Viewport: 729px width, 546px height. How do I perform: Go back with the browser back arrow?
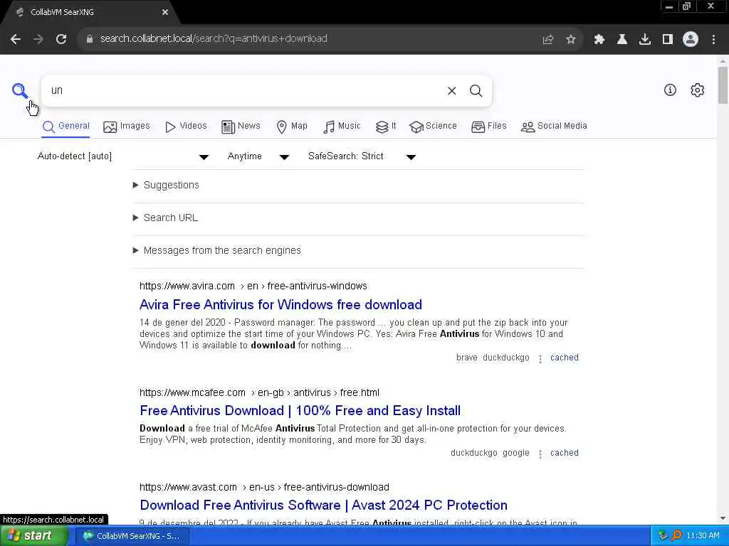[x=16, y=39]
